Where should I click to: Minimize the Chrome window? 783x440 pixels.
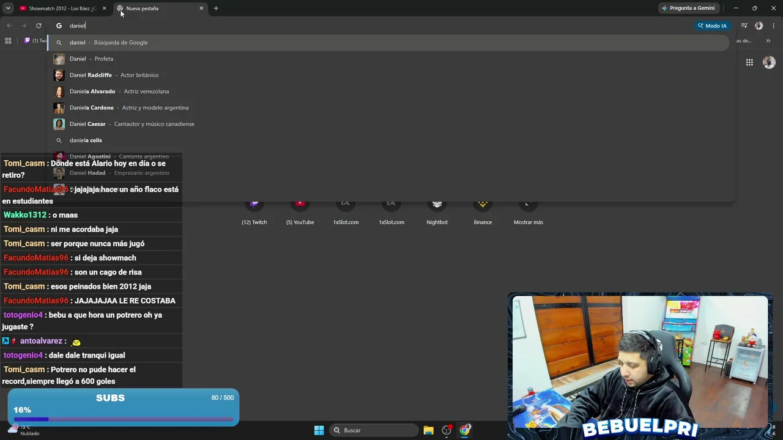coord(736,8)
